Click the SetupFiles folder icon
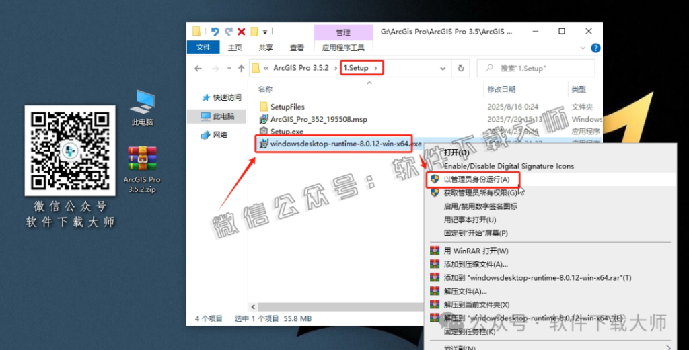This screenshot has width=689, height=350. pyautogui.click(x=264, y=107)
